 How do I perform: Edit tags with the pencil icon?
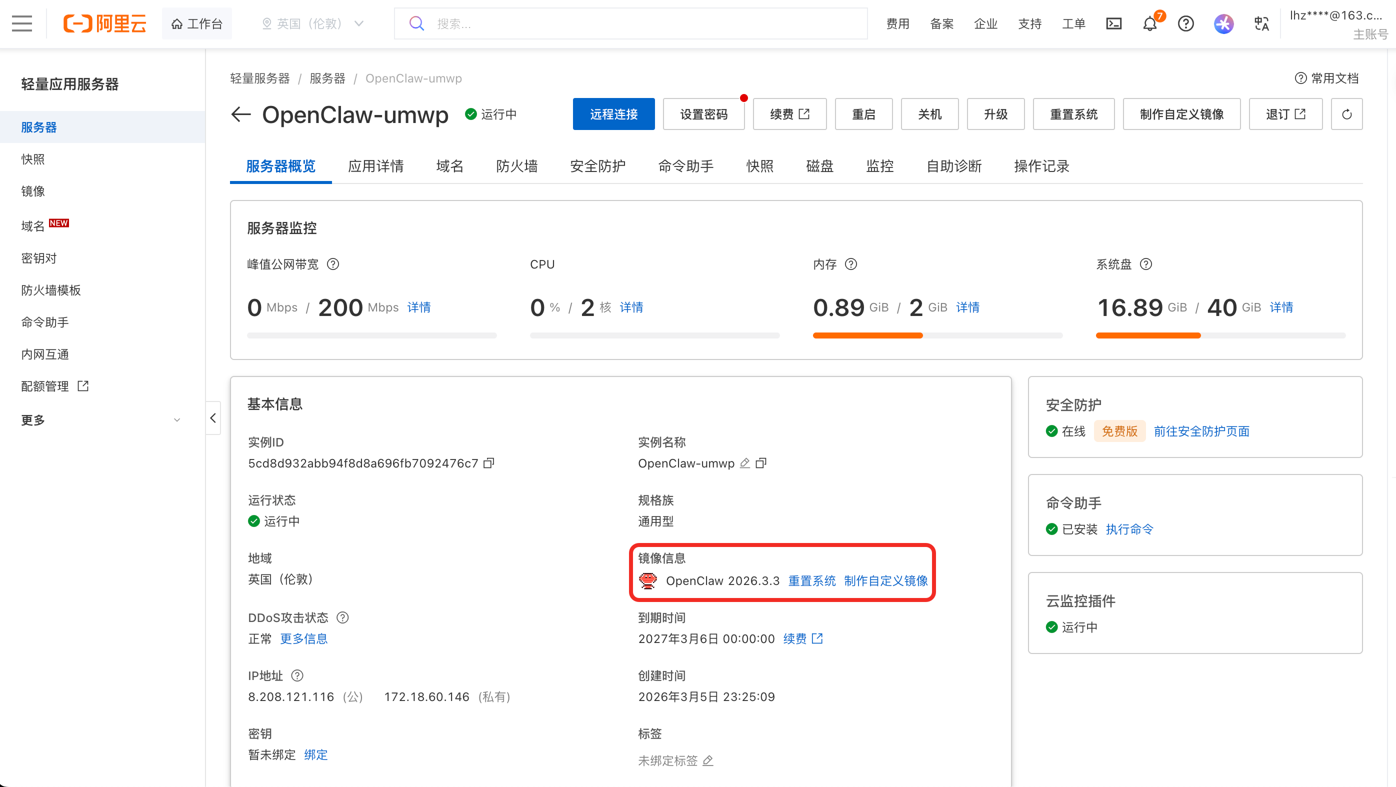click(708, 760)
